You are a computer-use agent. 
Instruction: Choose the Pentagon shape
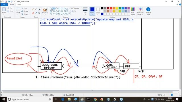[57, 11]
